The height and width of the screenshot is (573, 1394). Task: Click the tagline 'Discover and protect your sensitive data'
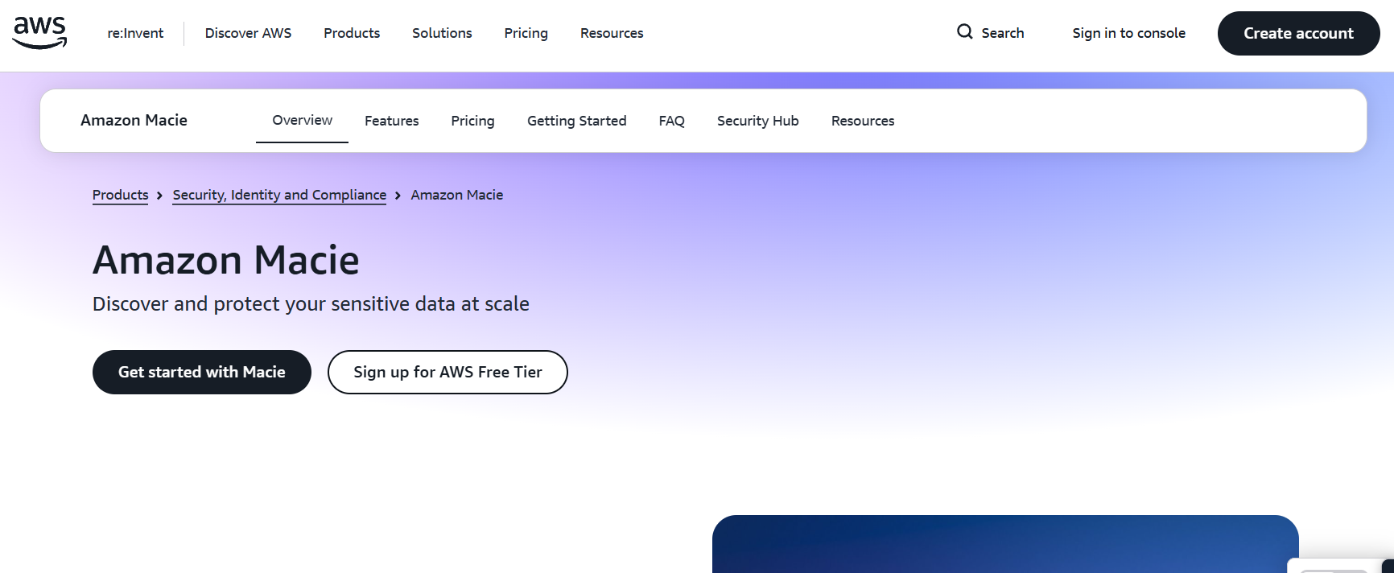311,303
